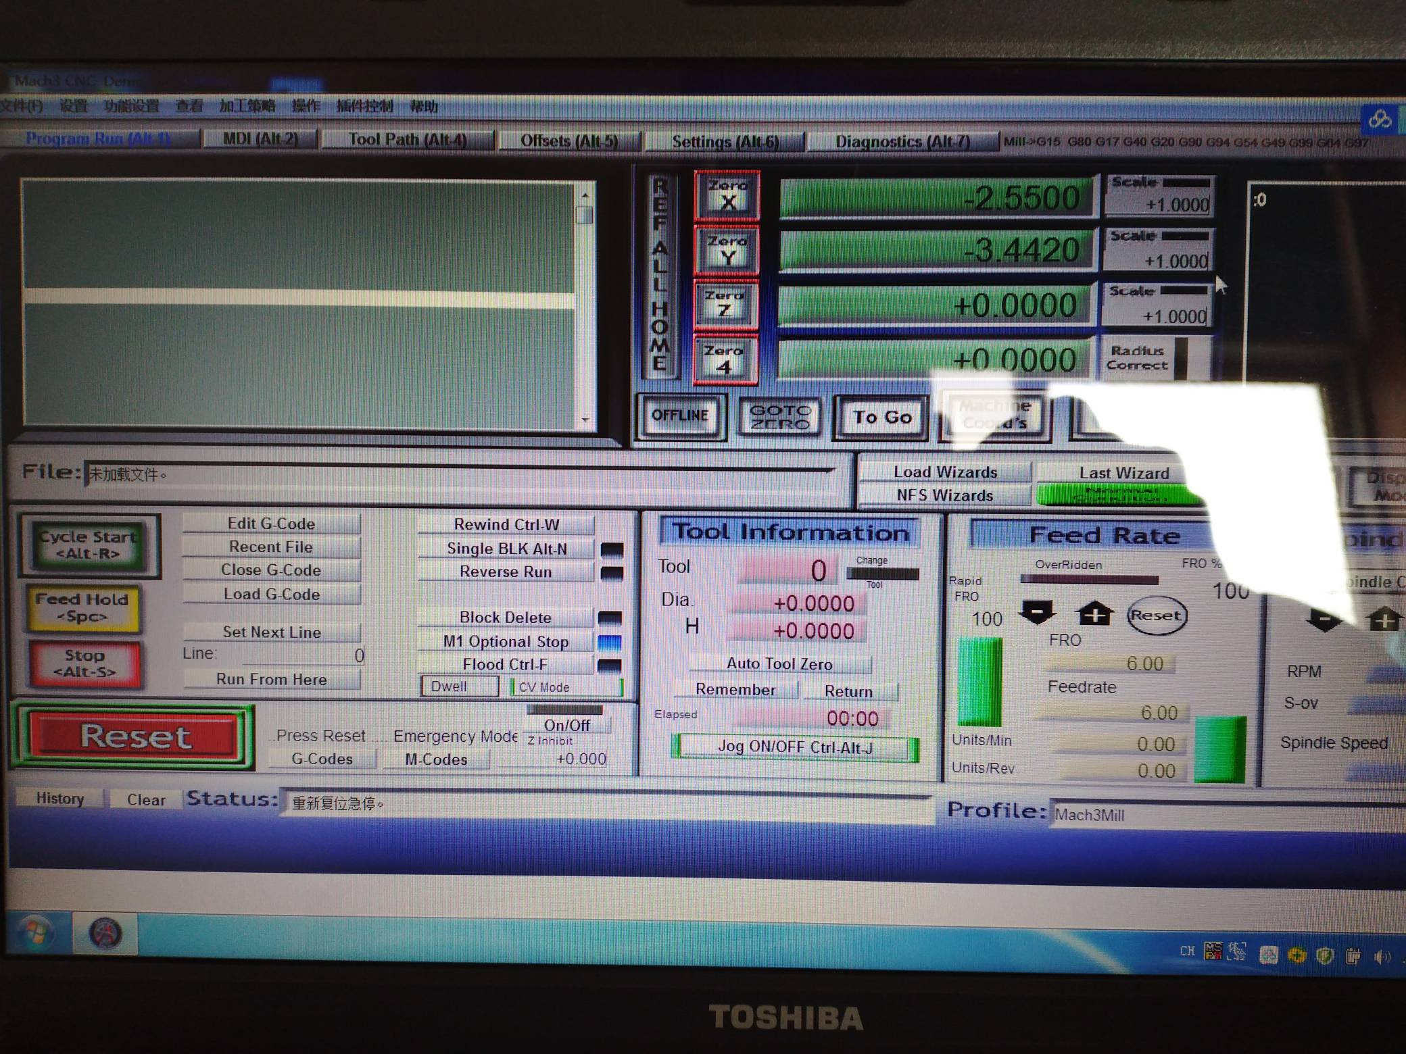
Task: Switch to the Settings (Alt-6) tab
Action: pyautogui.click(x=725, y=142)
